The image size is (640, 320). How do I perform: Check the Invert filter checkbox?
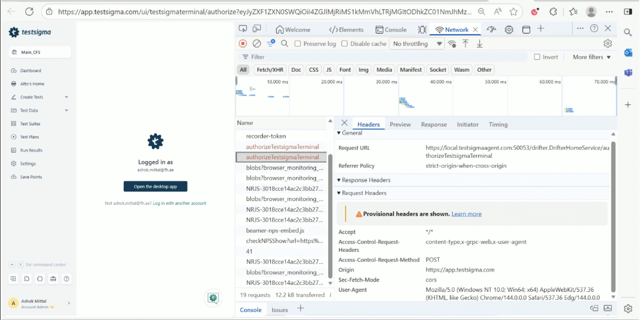(x=537, y=57)
